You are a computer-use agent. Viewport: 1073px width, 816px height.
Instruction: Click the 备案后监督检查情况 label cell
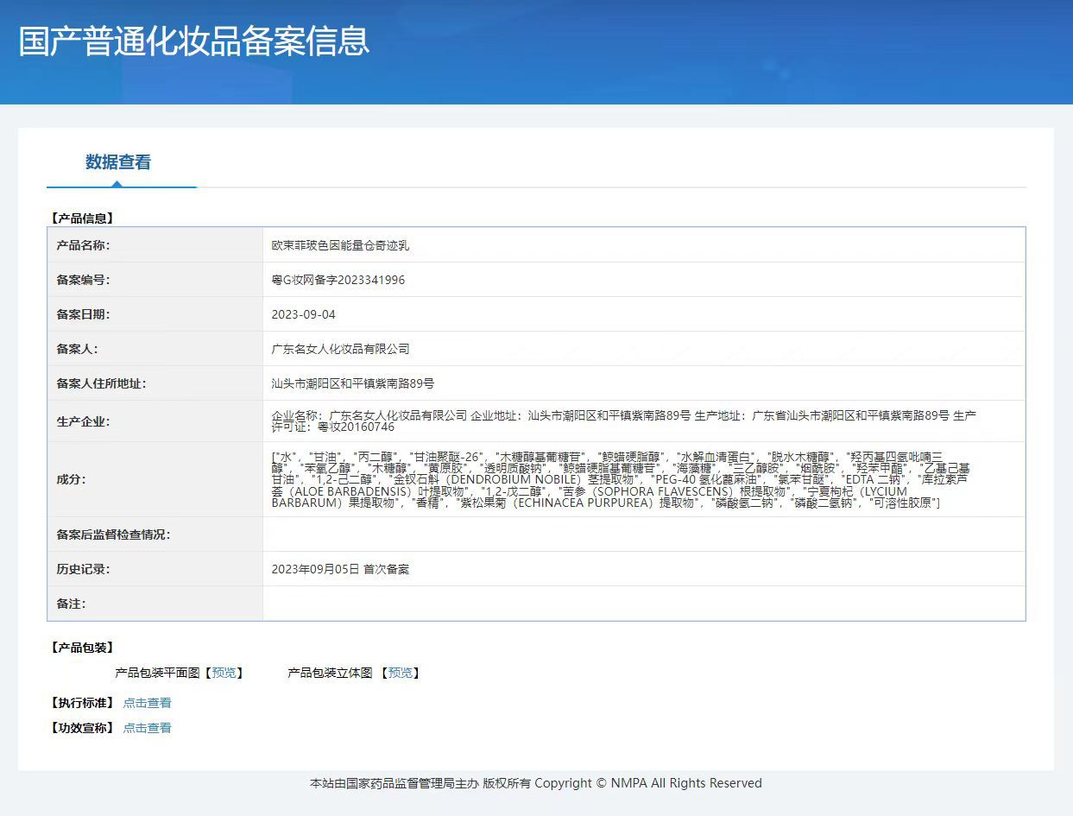(x=155, y=535)
